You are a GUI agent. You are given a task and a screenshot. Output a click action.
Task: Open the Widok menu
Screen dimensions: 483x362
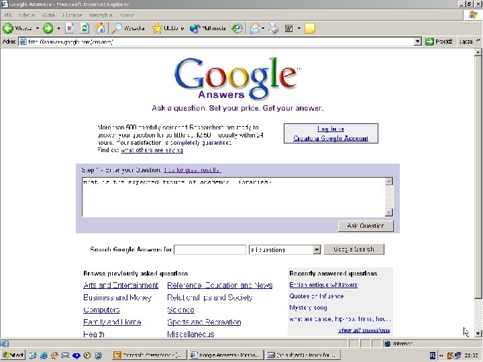[48, 15]
